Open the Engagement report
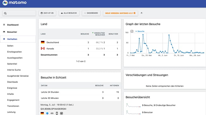This screenshot has height=115, width=206. pos(13,100)
